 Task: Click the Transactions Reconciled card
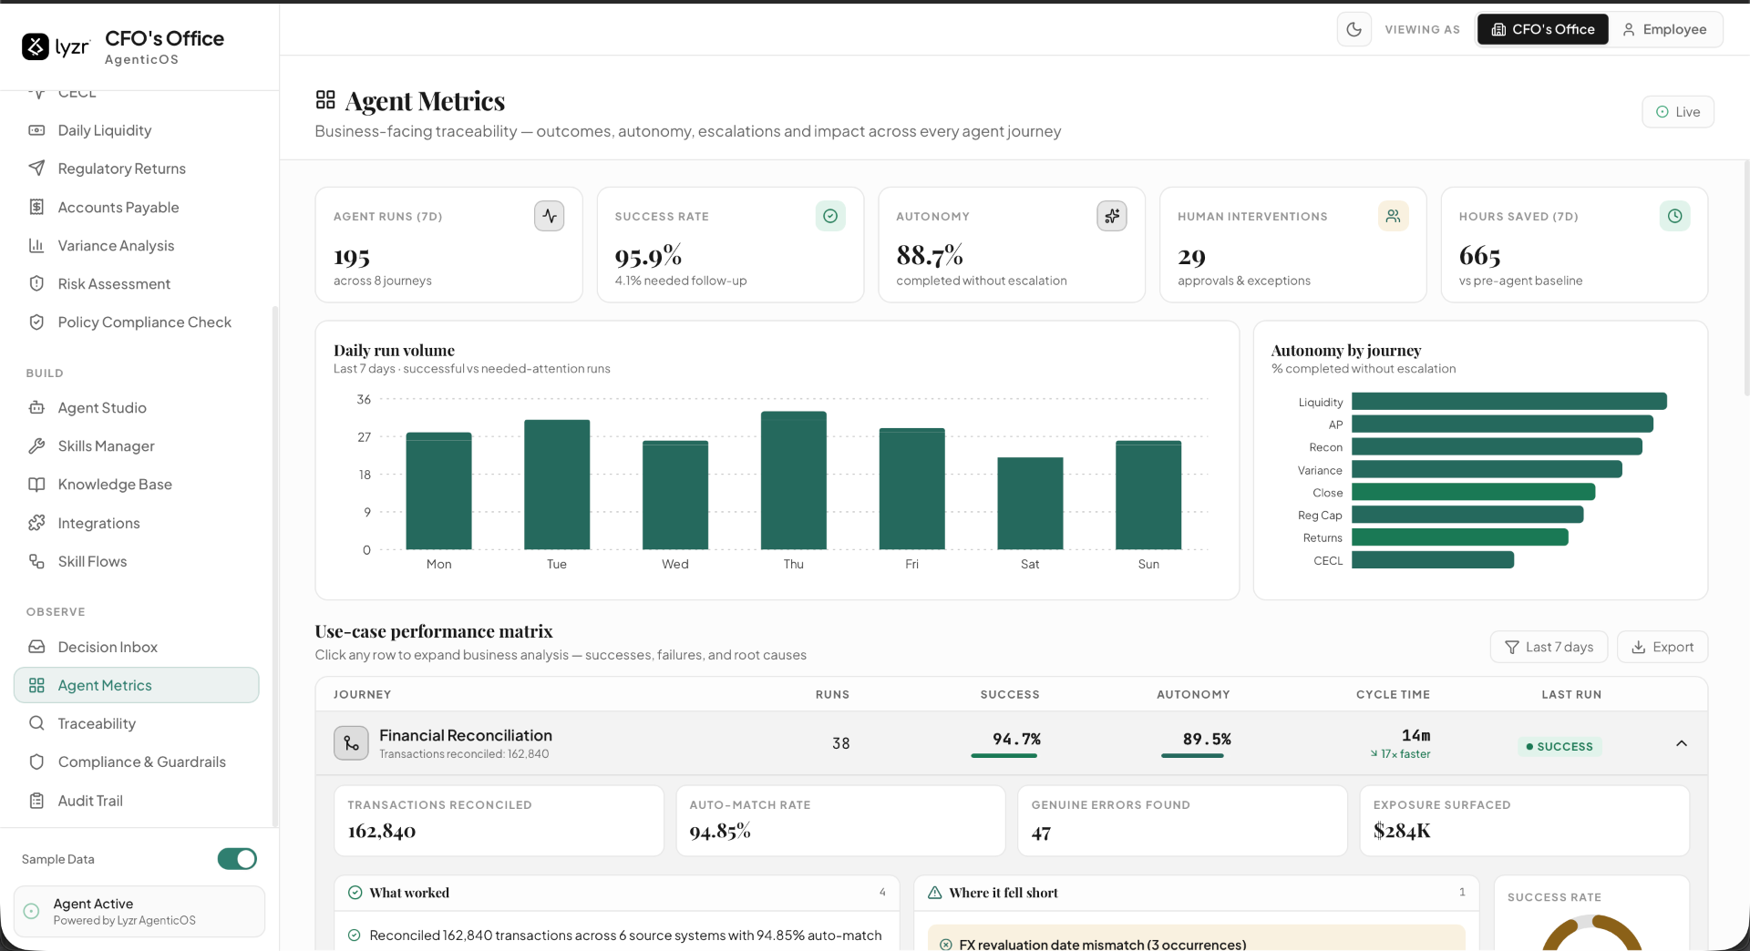point(499,820)
